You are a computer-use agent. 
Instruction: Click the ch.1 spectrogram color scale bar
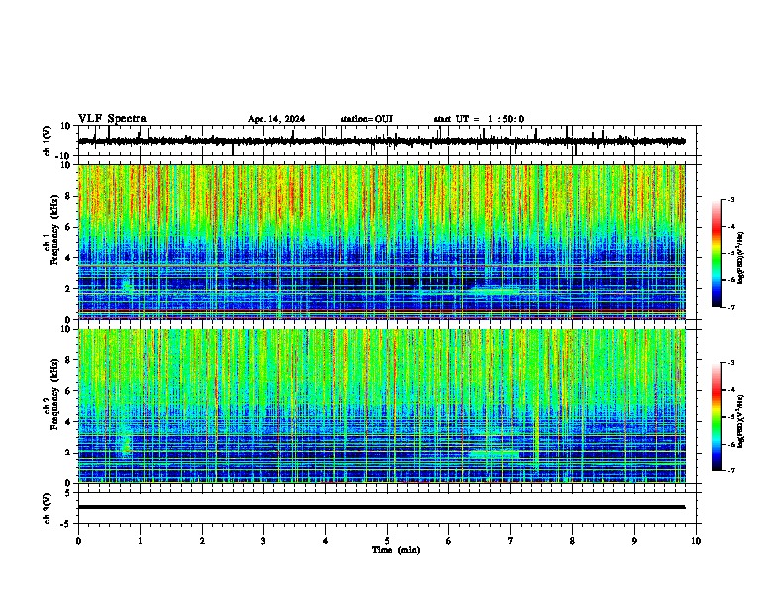(716, 253)
